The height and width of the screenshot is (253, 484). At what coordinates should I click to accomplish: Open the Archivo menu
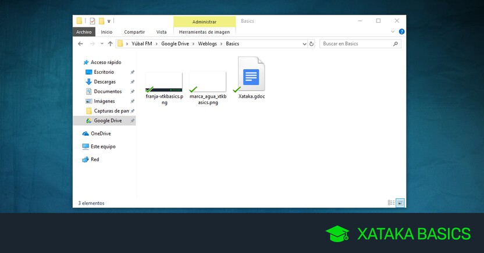click(83, 32)
